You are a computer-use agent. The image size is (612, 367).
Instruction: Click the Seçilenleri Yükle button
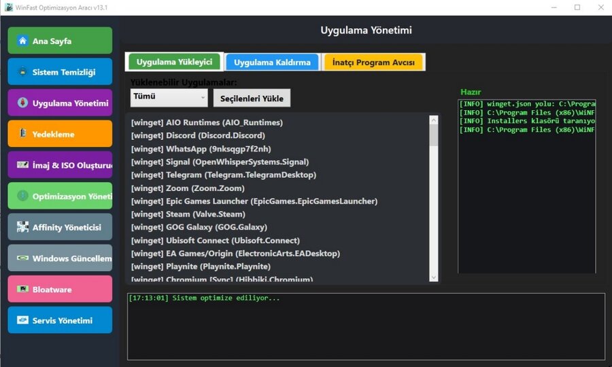(252, 99)
